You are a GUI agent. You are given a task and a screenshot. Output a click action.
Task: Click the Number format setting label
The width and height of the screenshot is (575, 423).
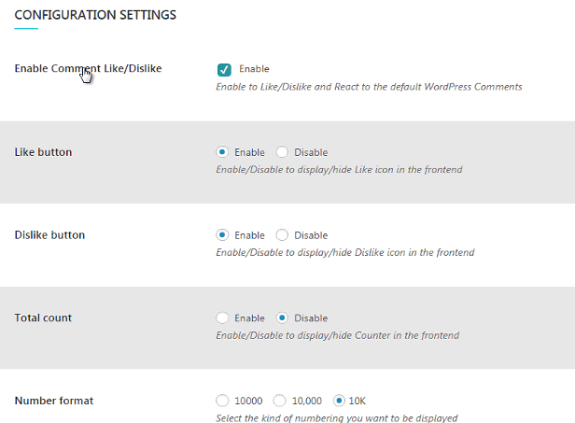[54, 401]
